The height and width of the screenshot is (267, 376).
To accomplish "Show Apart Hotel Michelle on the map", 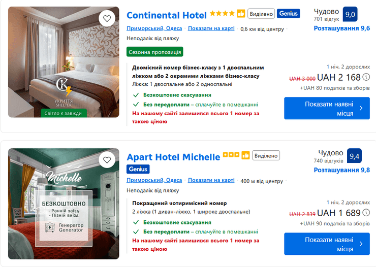I will coord(211,180).
